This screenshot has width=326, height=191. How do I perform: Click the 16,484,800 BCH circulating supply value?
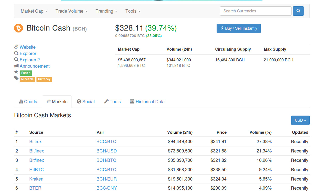(230, 60)
